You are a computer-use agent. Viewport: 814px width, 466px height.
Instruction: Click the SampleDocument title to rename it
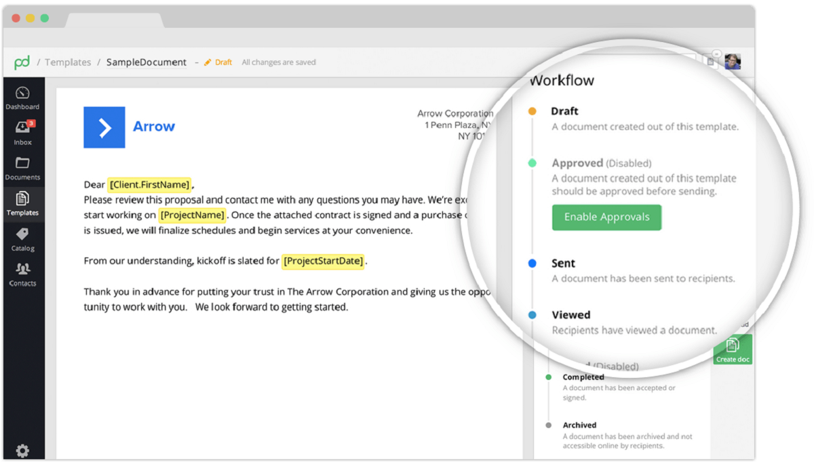click(147, 62)
